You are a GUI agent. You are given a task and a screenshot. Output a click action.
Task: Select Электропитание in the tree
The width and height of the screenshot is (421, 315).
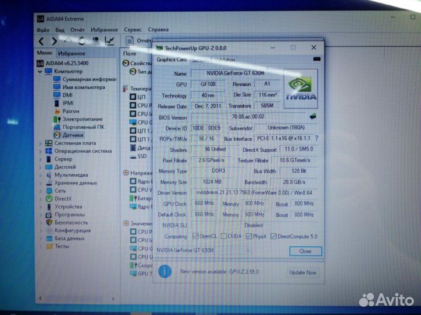(x=78, y=119)
